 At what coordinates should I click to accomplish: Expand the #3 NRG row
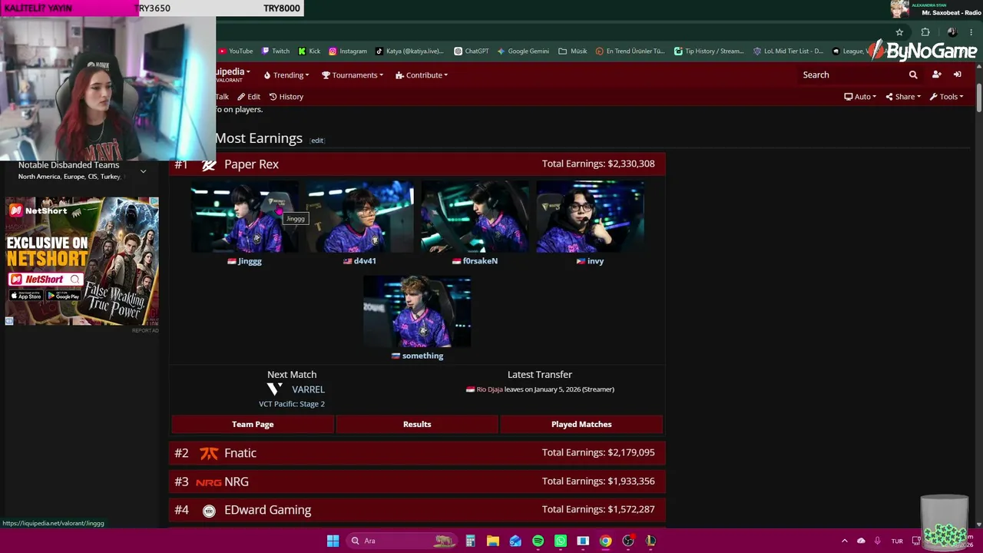pyautogui.click(x=417, y=482)
